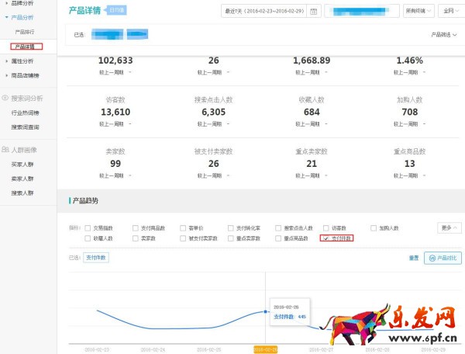Open the 更多 indicators dropdown

[x=447, y=228]
